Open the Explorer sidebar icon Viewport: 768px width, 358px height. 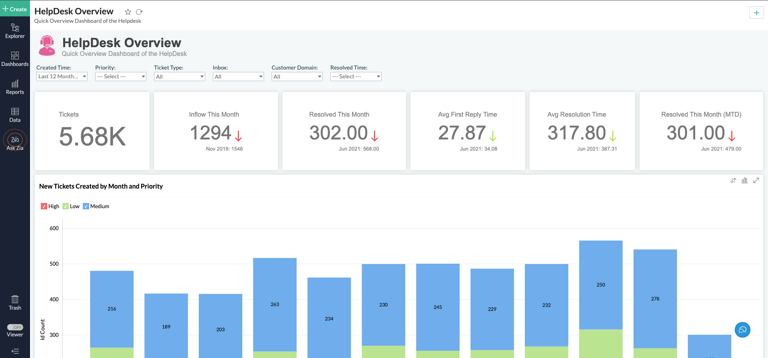pyautogui.click(x=15, y=31)
